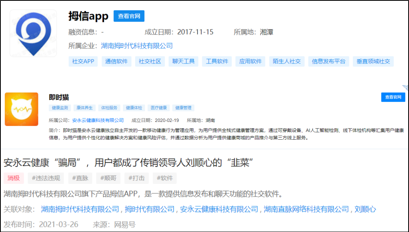Select the 垂直领域社交 tag
409x232 pixels.
373,62
